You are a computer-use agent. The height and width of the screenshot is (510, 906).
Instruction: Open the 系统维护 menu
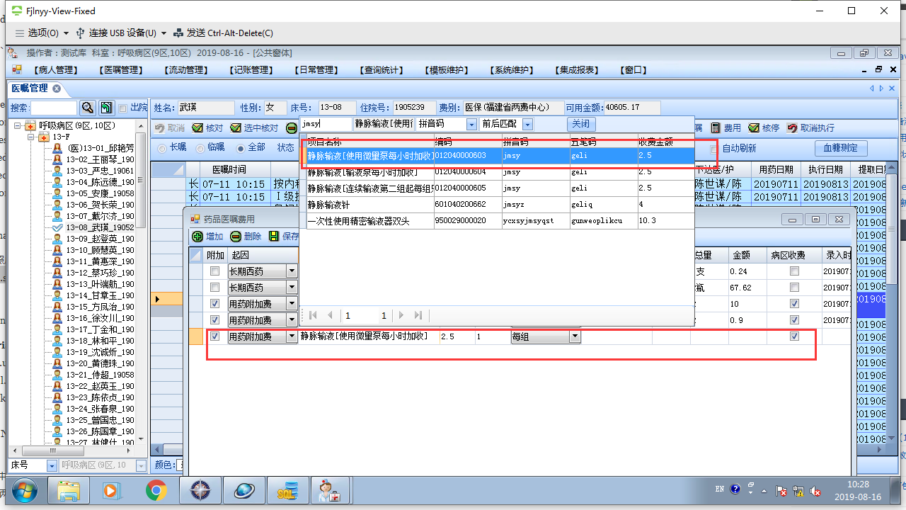(511, 70)
